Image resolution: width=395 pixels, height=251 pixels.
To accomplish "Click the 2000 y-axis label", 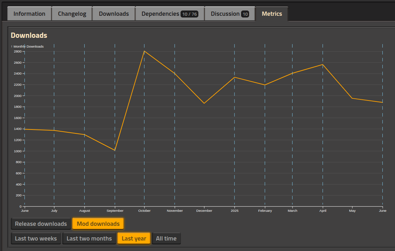I will [x=17, y=96].
